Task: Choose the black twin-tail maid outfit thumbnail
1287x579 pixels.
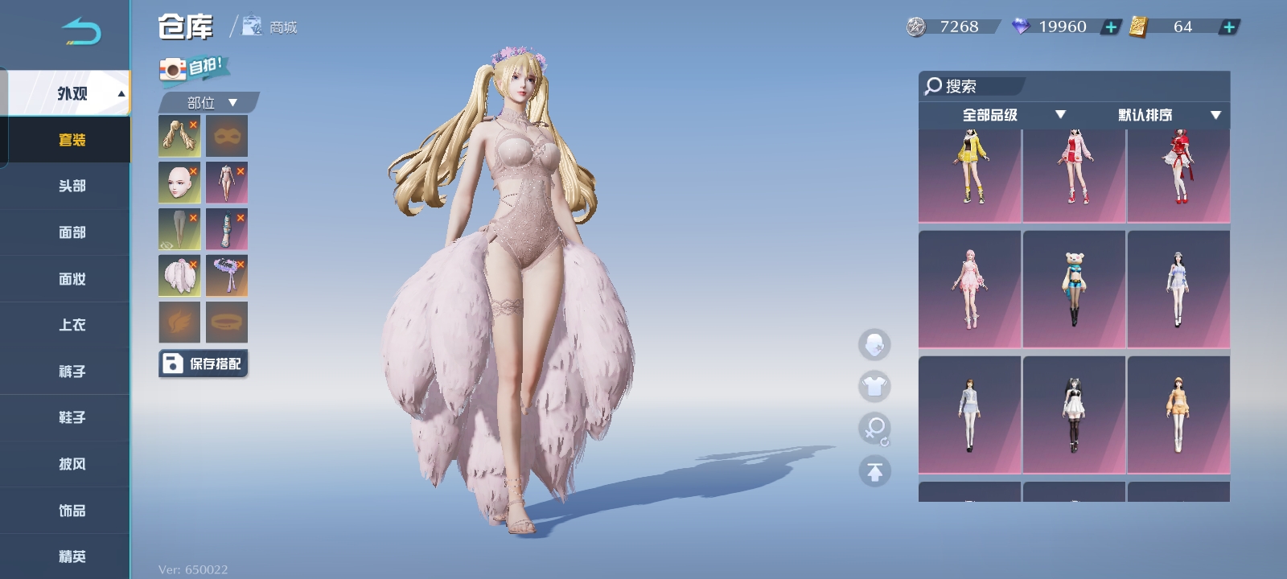Action: (x=1074, y=415)
